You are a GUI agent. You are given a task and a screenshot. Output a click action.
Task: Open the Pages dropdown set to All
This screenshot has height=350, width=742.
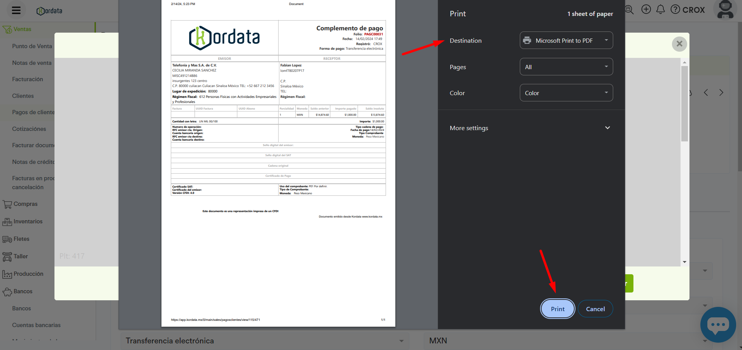point(566,67)
